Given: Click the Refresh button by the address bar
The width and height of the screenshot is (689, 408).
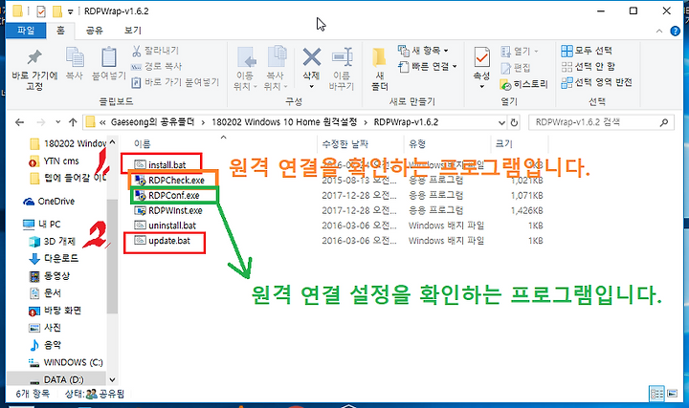Looking at the screenshot, I should pyautogui.click(x=514, y=123).
